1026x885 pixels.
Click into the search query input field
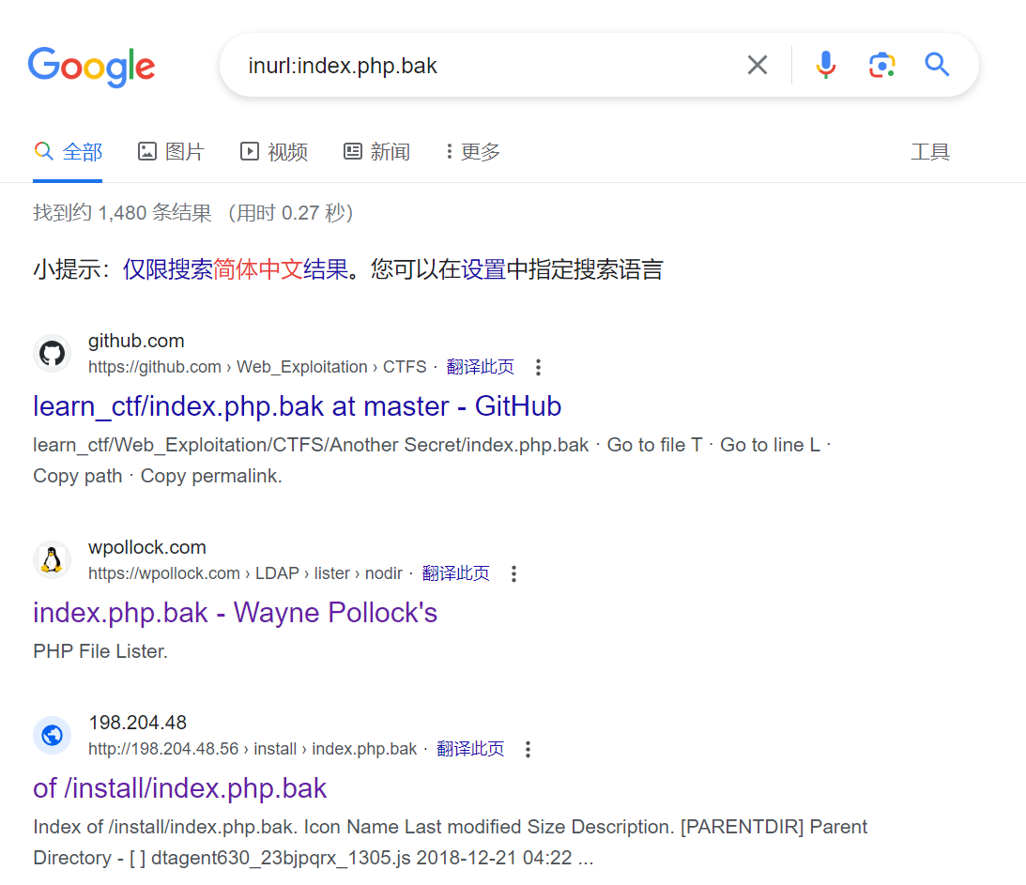(x=488, y=66)
